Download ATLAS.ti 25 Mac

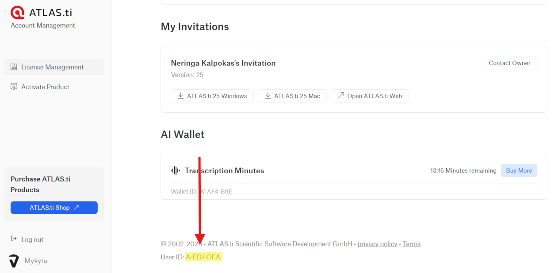click(292, 96)
